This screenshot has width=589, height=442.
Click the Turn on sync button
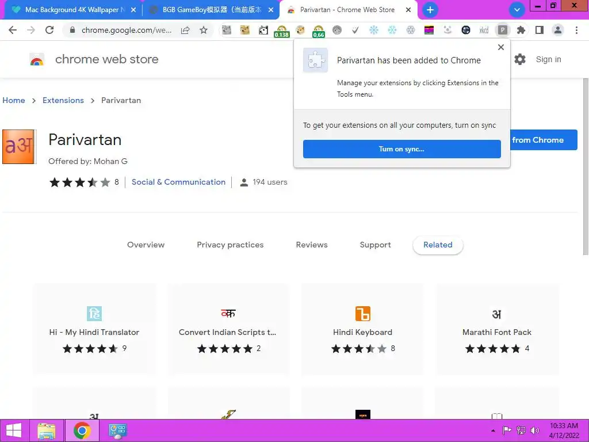pyautogui.click(x=401, y=149)
